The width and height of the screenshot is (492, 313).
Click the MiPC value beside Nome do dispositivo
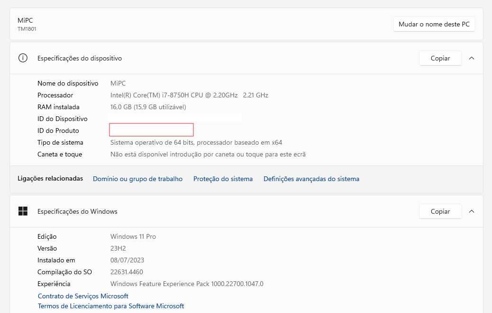point(118,83)
